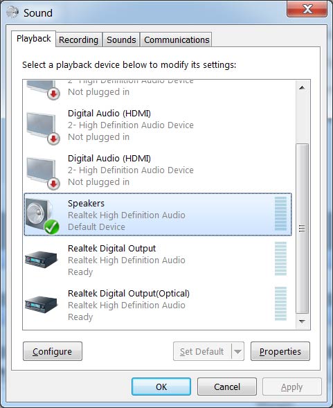333x408 pixels.
Task: Click the Sound window title icon
Action: (x=12, y=12)
